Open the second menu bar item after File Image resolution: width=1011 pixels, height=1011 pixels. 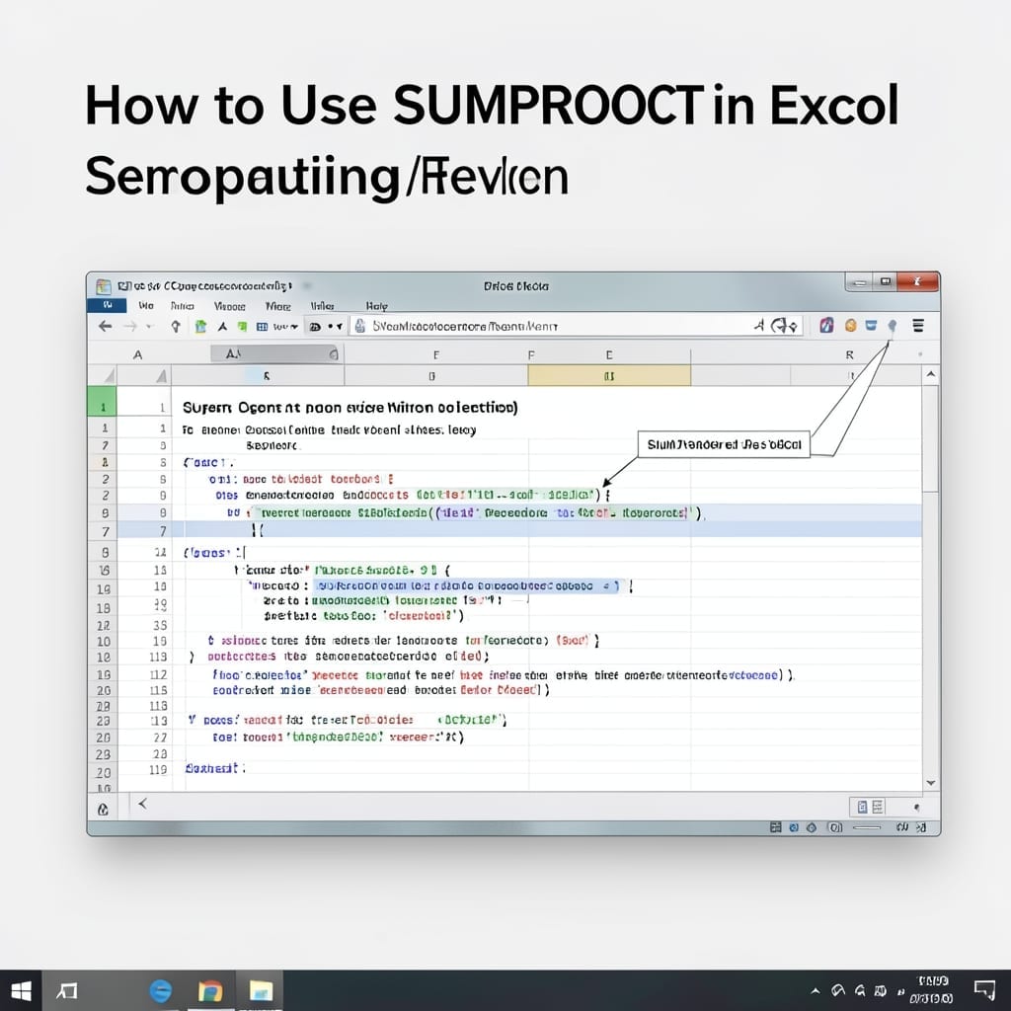146,306
